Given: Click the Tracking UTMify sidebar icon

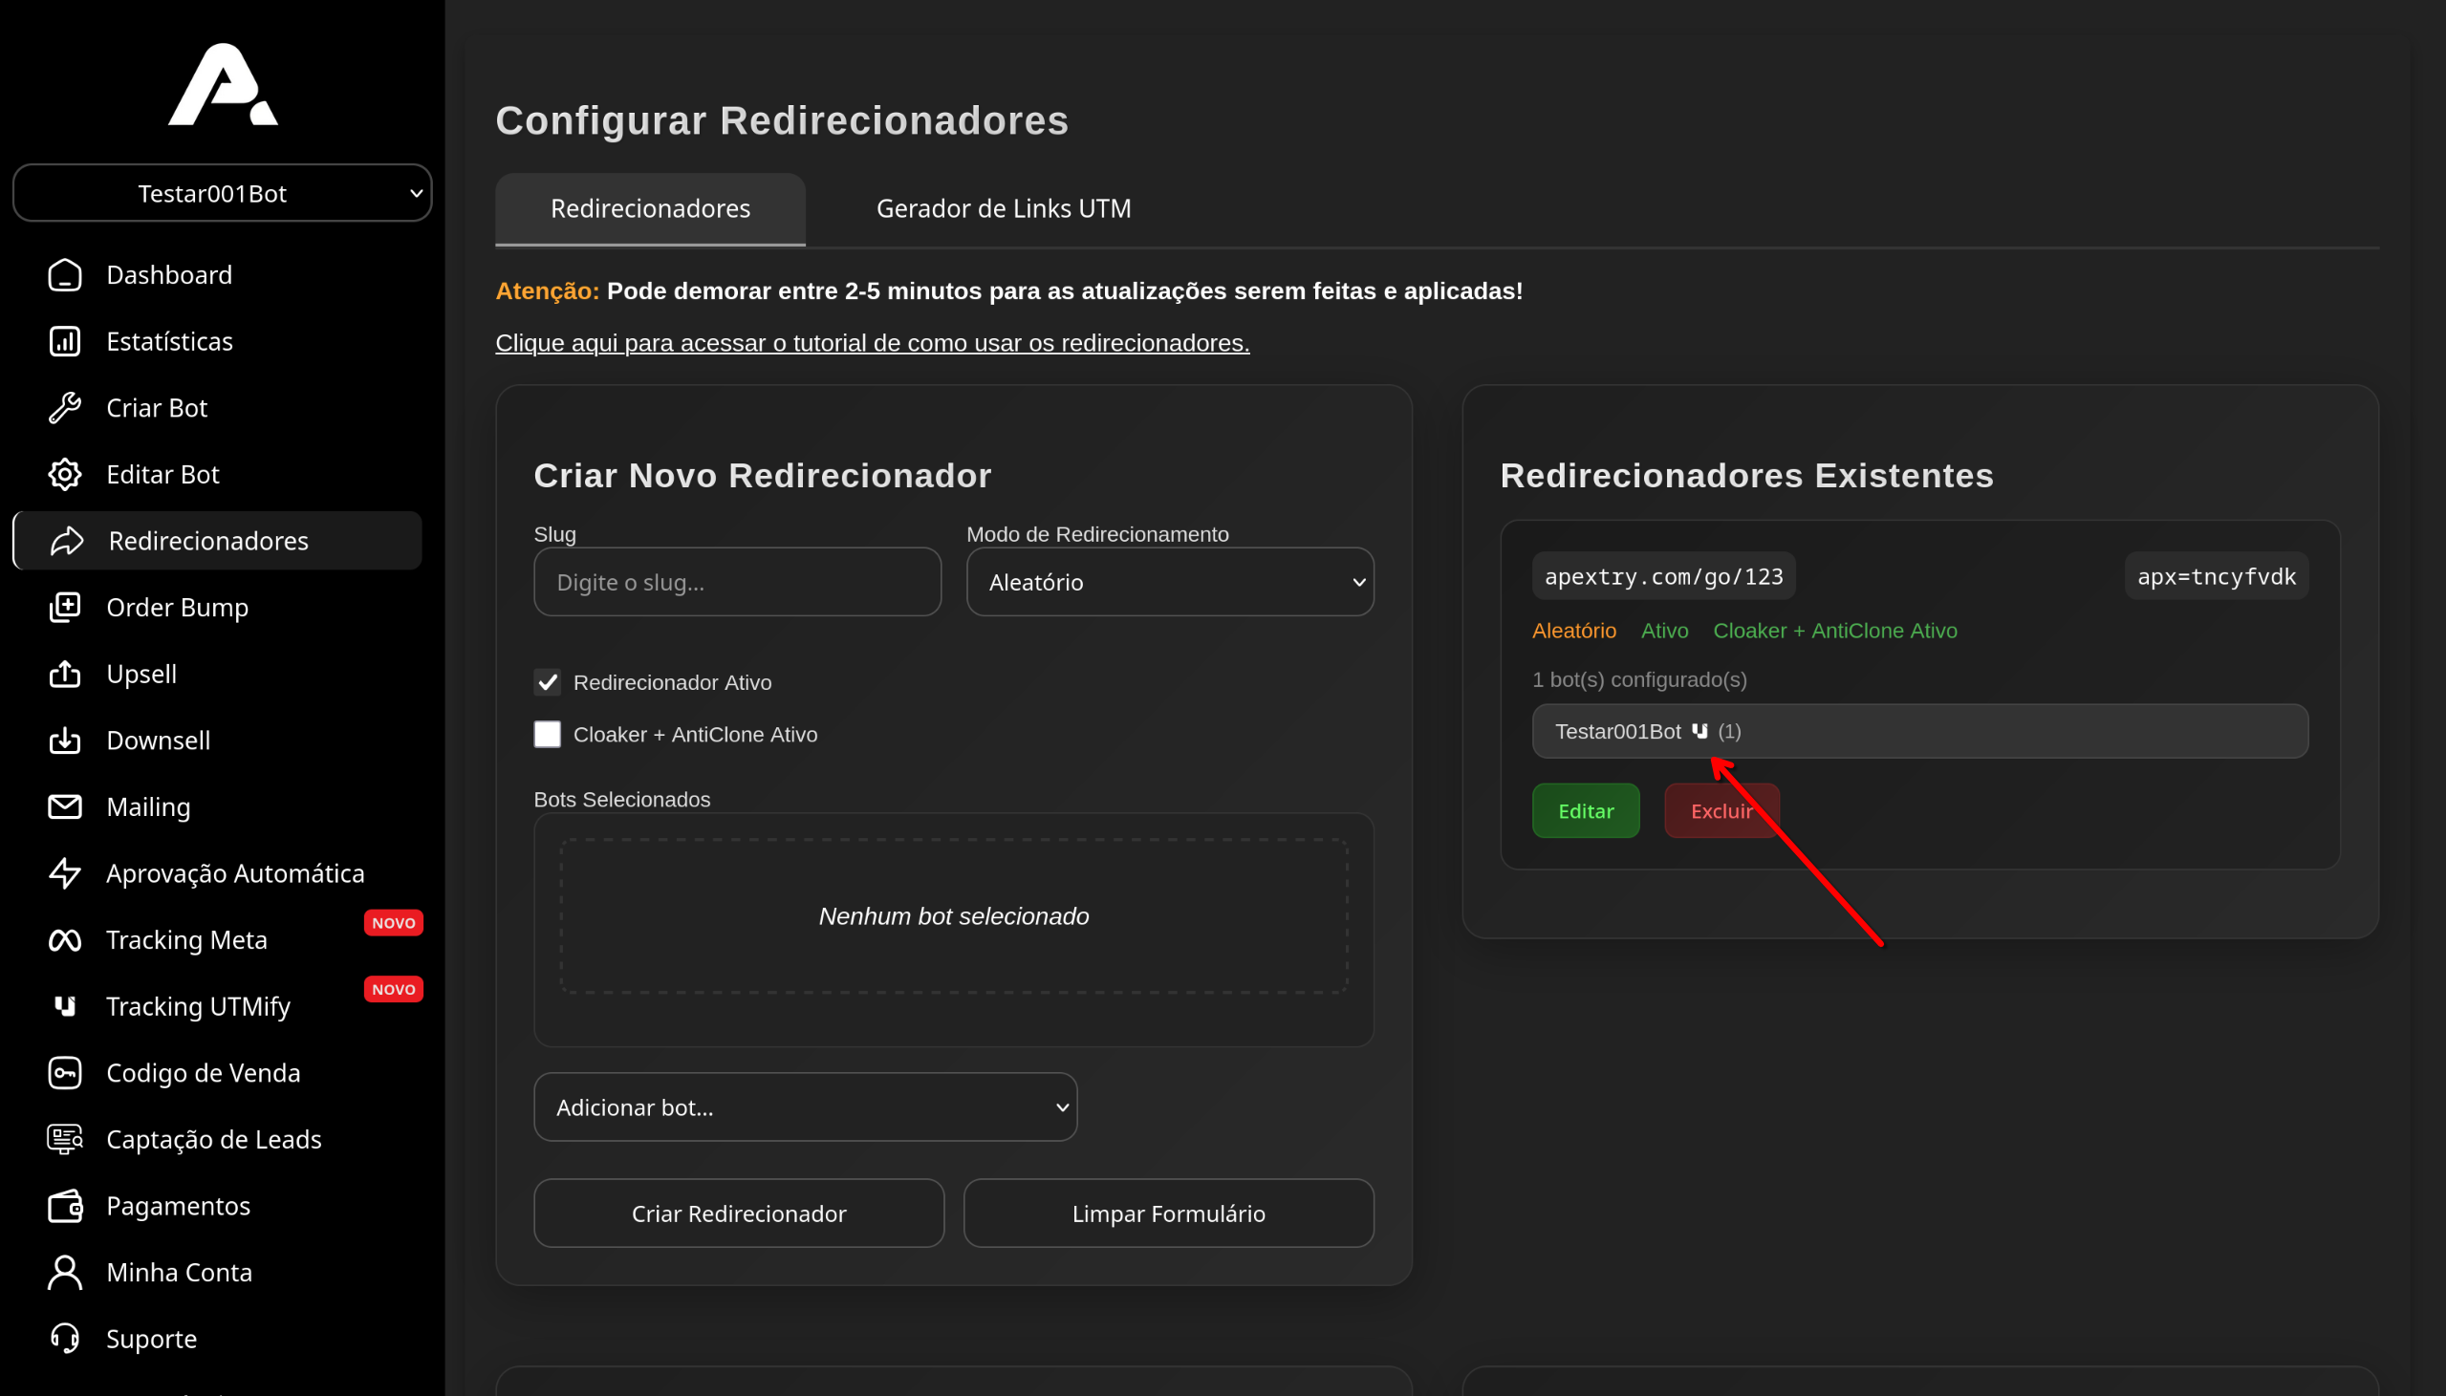Looking at the screenshot, I should click(65, 1006).
